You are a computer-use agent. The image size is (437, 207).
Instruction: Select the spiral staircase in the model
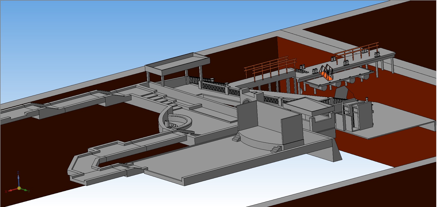tap(176, 122)
